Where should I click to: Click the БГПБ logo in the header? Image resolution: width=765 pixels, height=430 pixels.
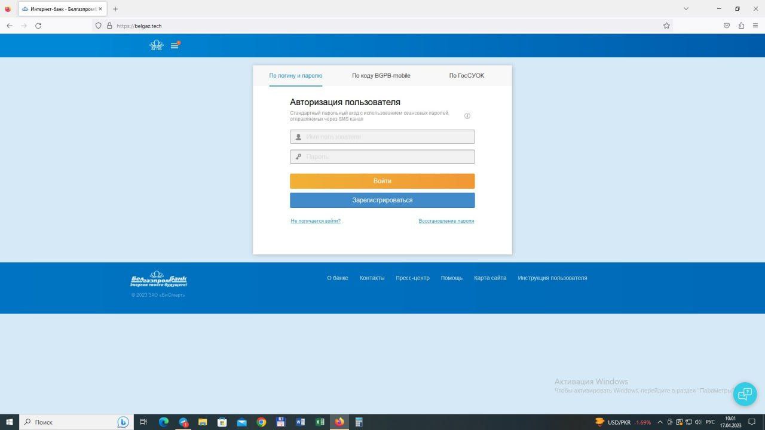tap(156, 45)
